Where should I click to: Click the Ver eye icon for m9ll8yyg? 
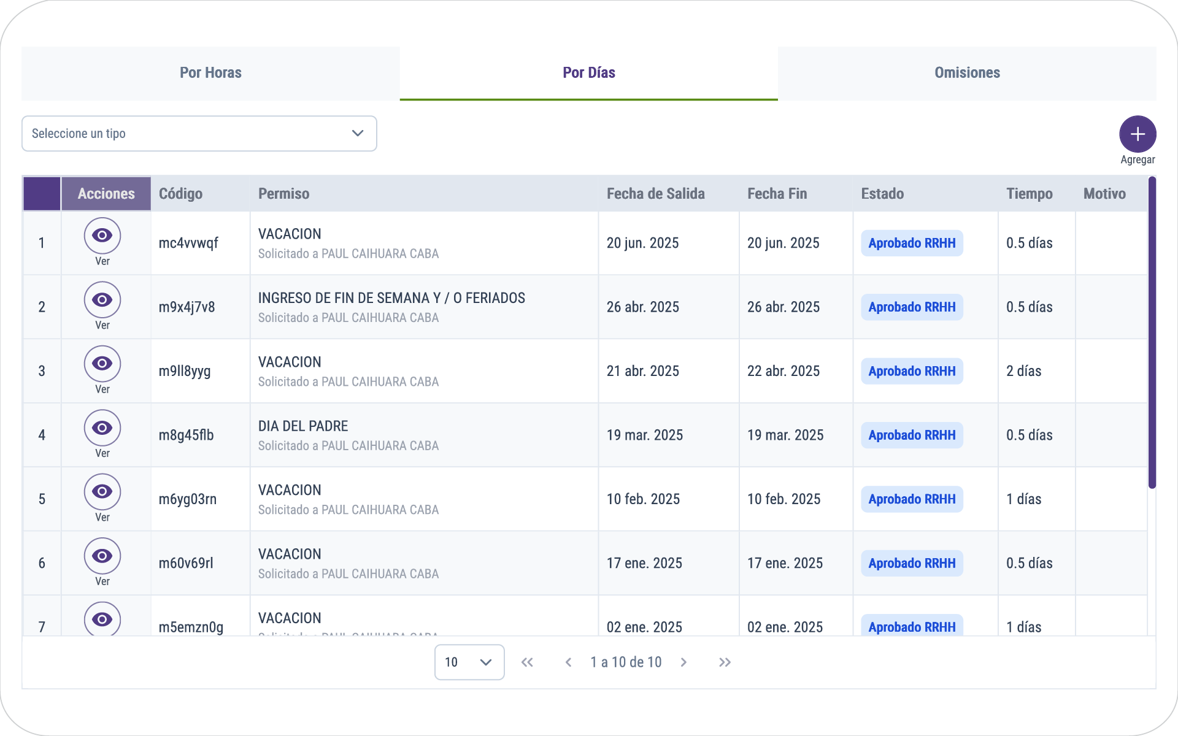tap(102, 364)
